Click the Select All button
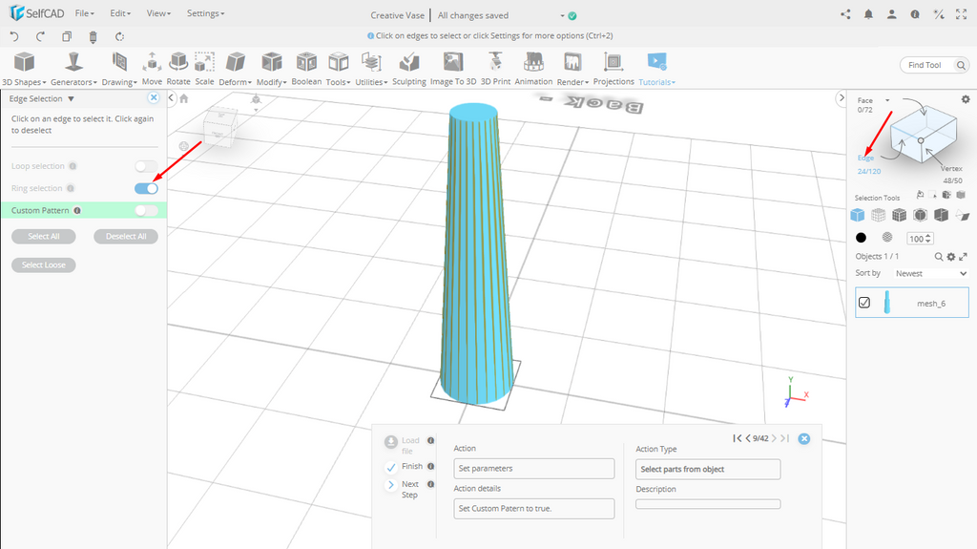The width and height of the screenshot is (977, 549). click(x=44, y=237)
